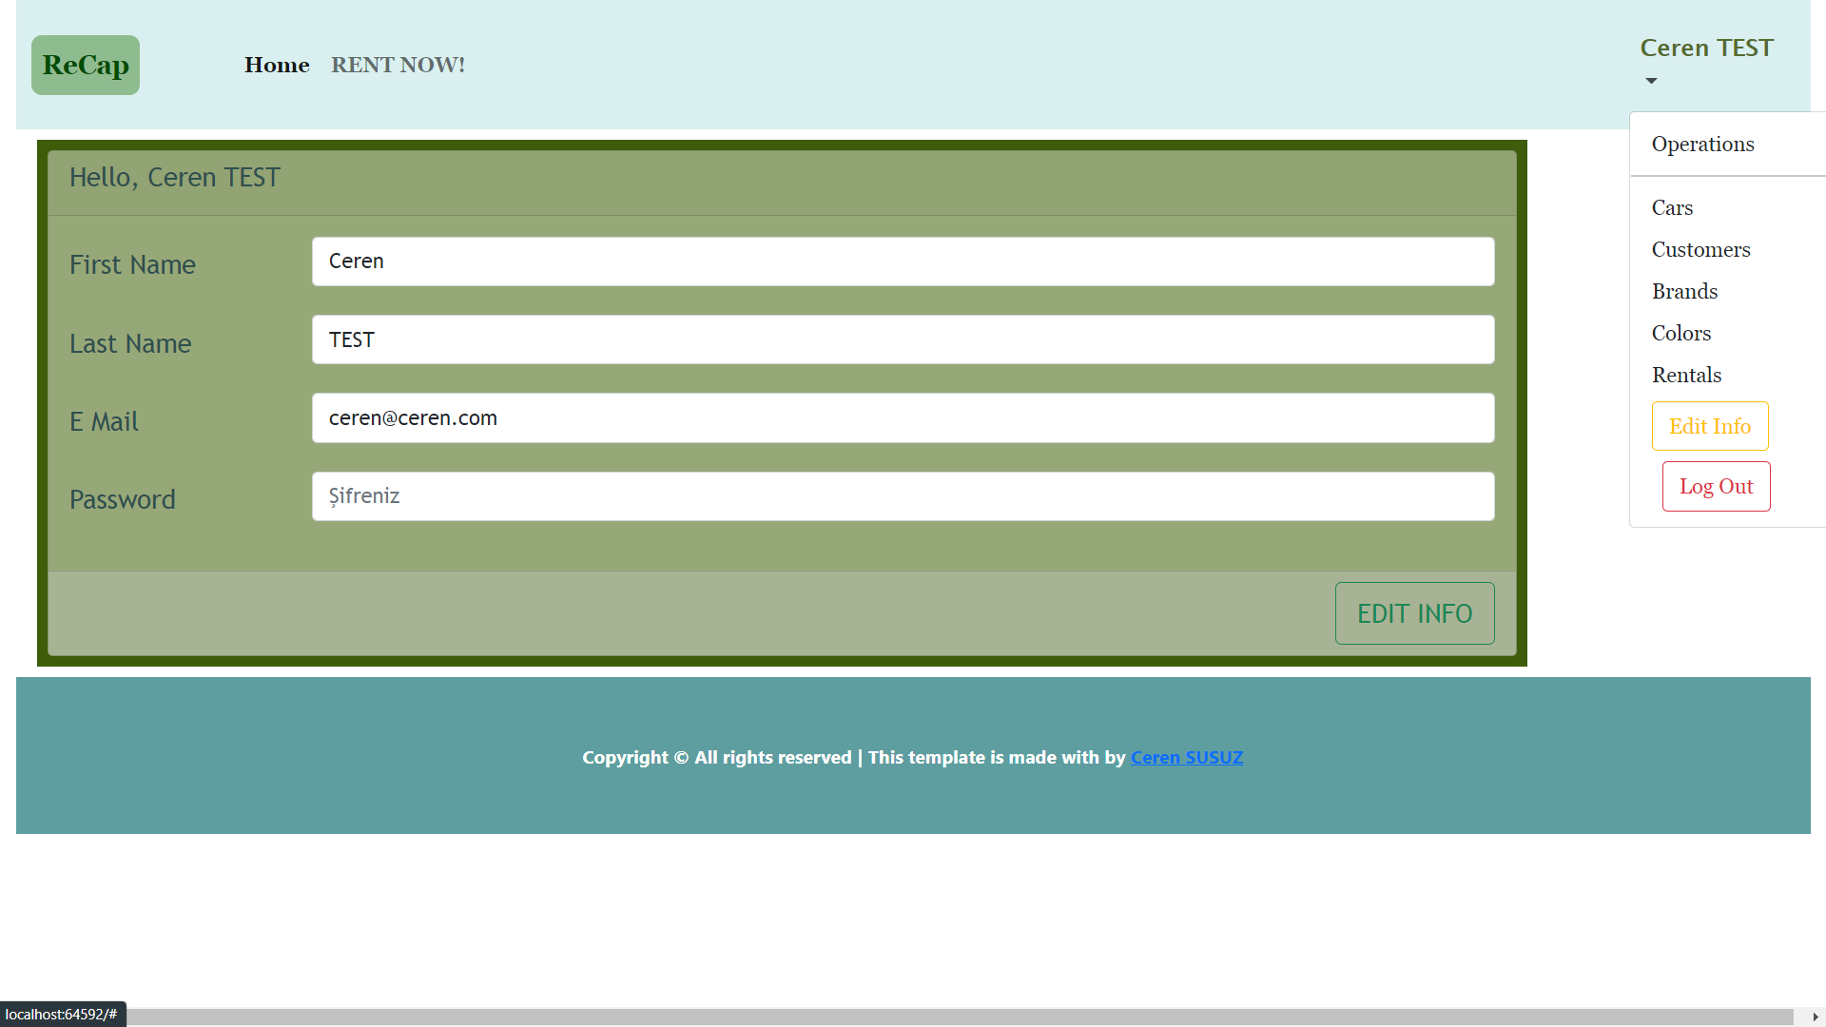Click the ReCap logo badge
This screenshot has height=1027, width=1826.
tap(86, 65)
